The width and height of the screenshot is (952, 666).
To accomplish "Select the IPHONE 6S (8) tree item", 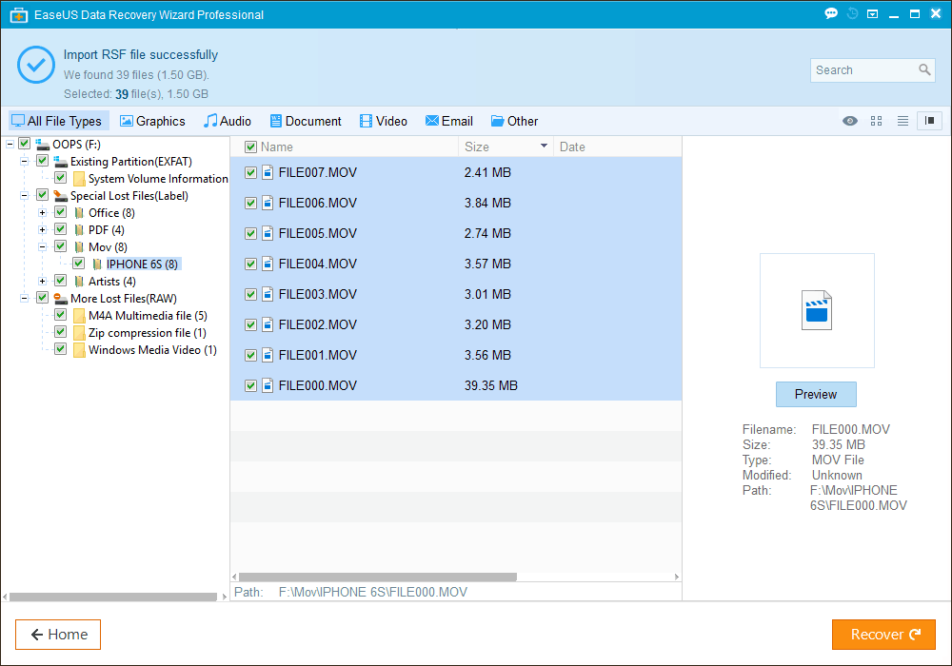I will pyautogui.click(x=142, y=264).
